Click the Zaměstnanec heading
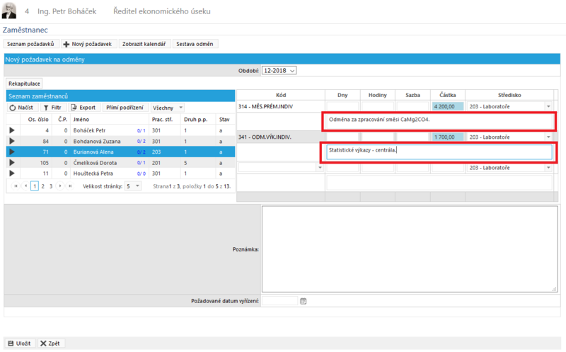 tap(25, 30)
